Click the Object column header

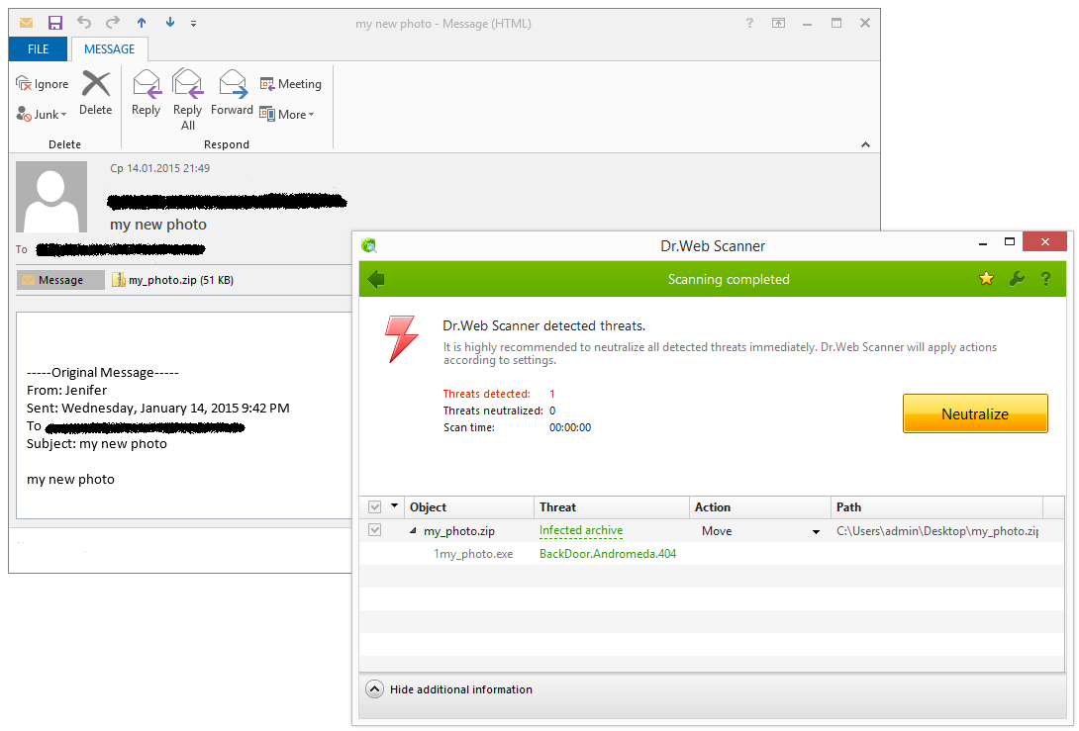[x=468, y=506]
